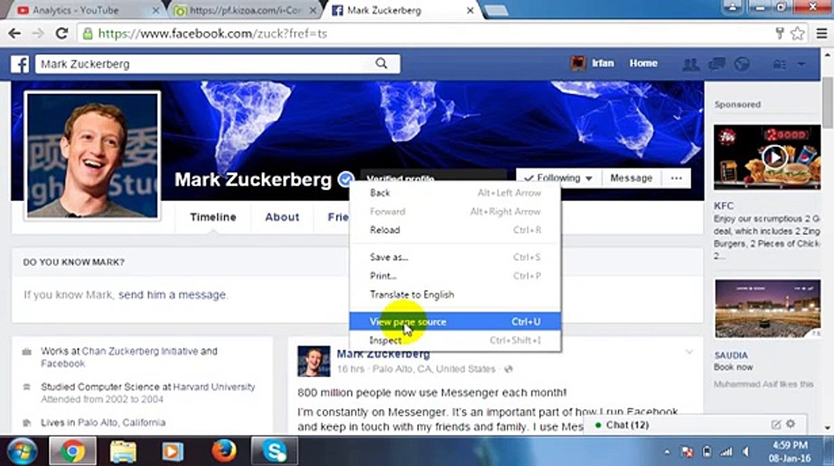Click the battery icon in system tray
Screen dimensions: 834x466
707,452
